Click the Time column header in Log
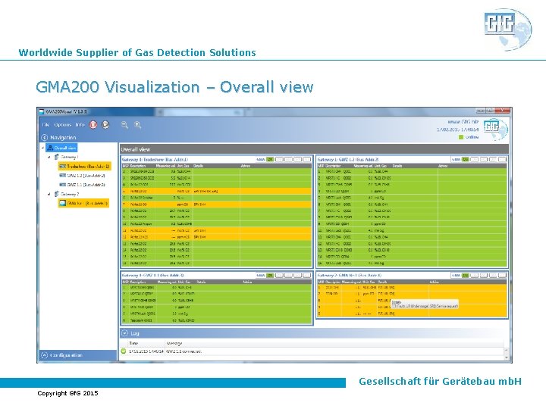 click(x=133, y=343)
